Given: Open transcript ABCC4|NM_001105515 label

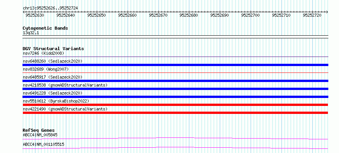Looking at the screenshot, I should coord(43,144).
